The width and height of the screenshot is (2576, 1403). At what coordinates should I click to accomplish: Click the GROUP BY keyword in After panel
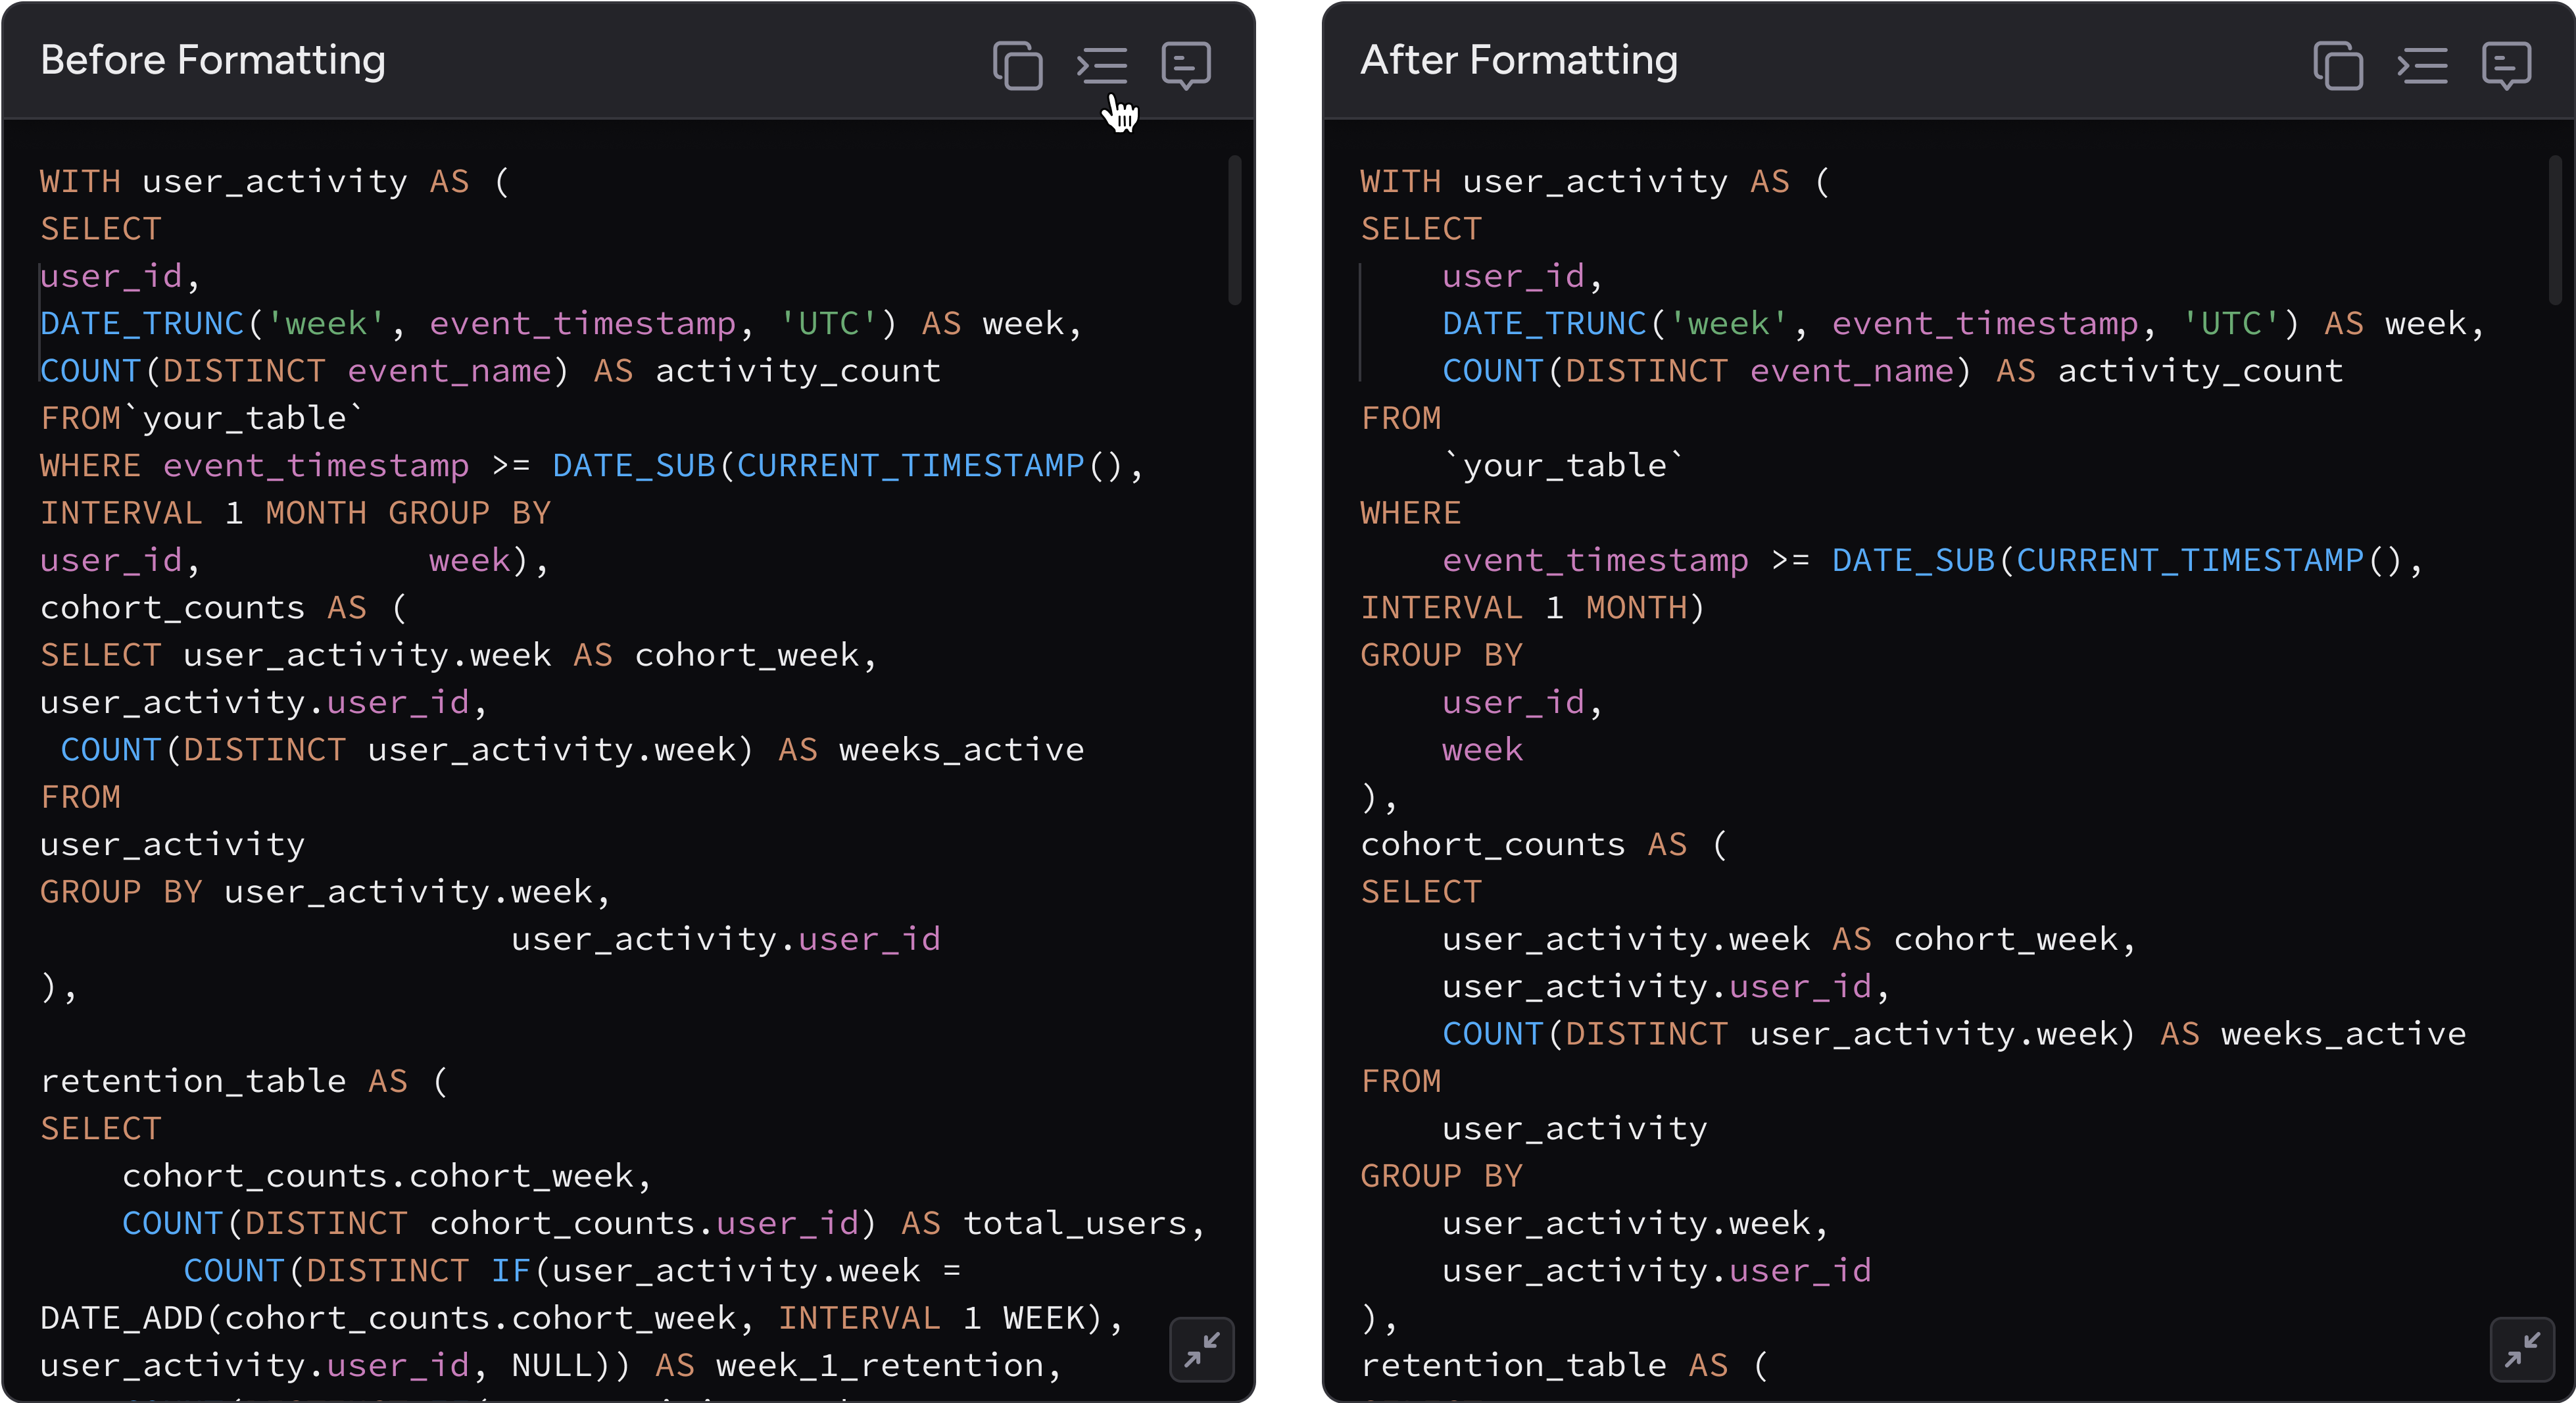1440,655
